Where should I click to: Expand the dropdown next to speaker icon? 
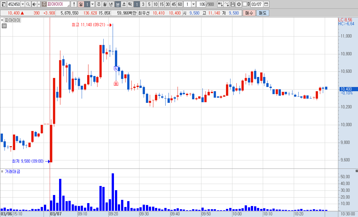39,4
